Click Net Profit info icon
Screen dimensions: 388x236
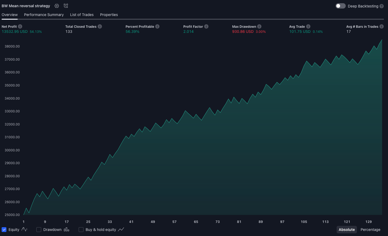click(x=20, y=26)
